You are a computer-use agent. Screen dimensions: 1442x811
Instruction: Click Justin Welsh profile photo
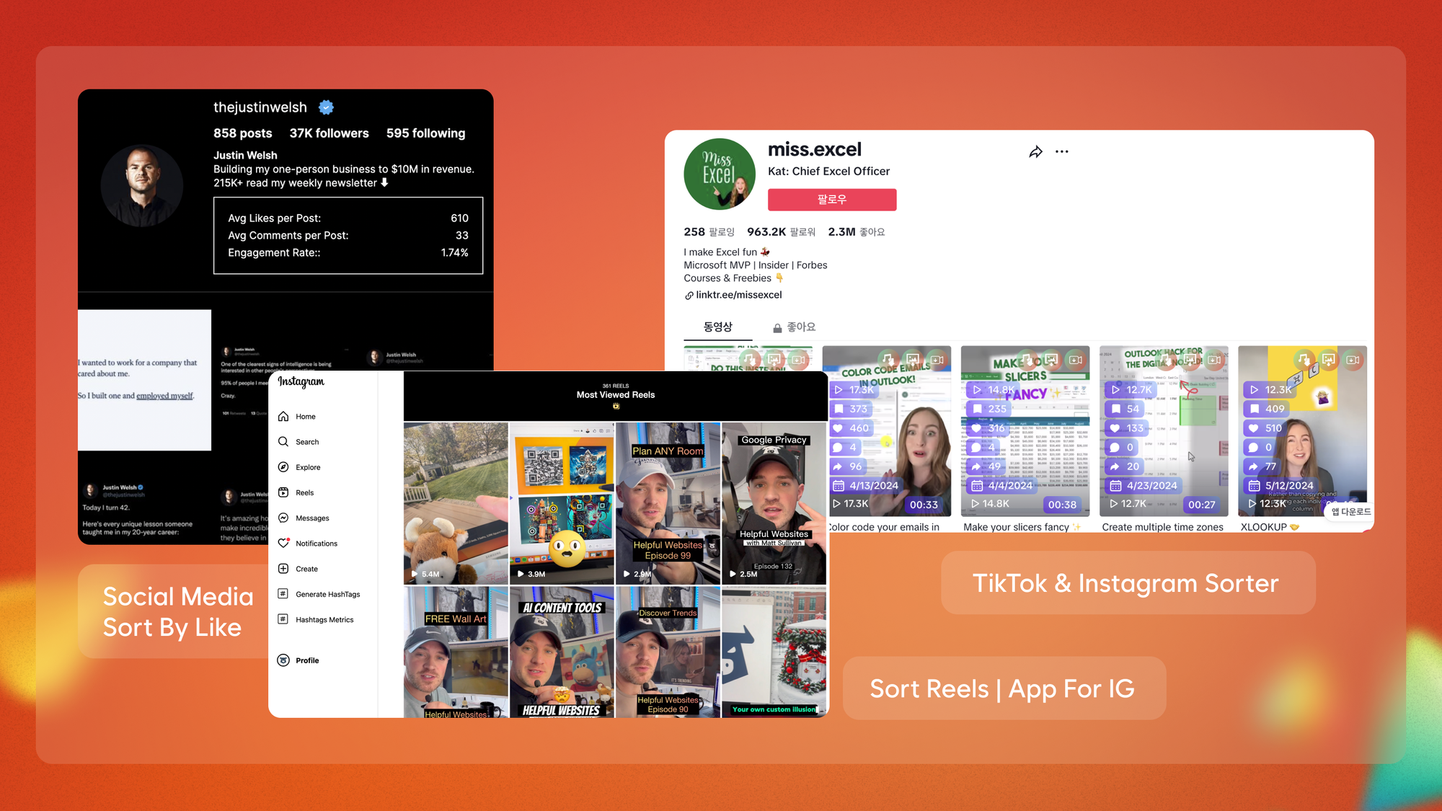[141, 185]
